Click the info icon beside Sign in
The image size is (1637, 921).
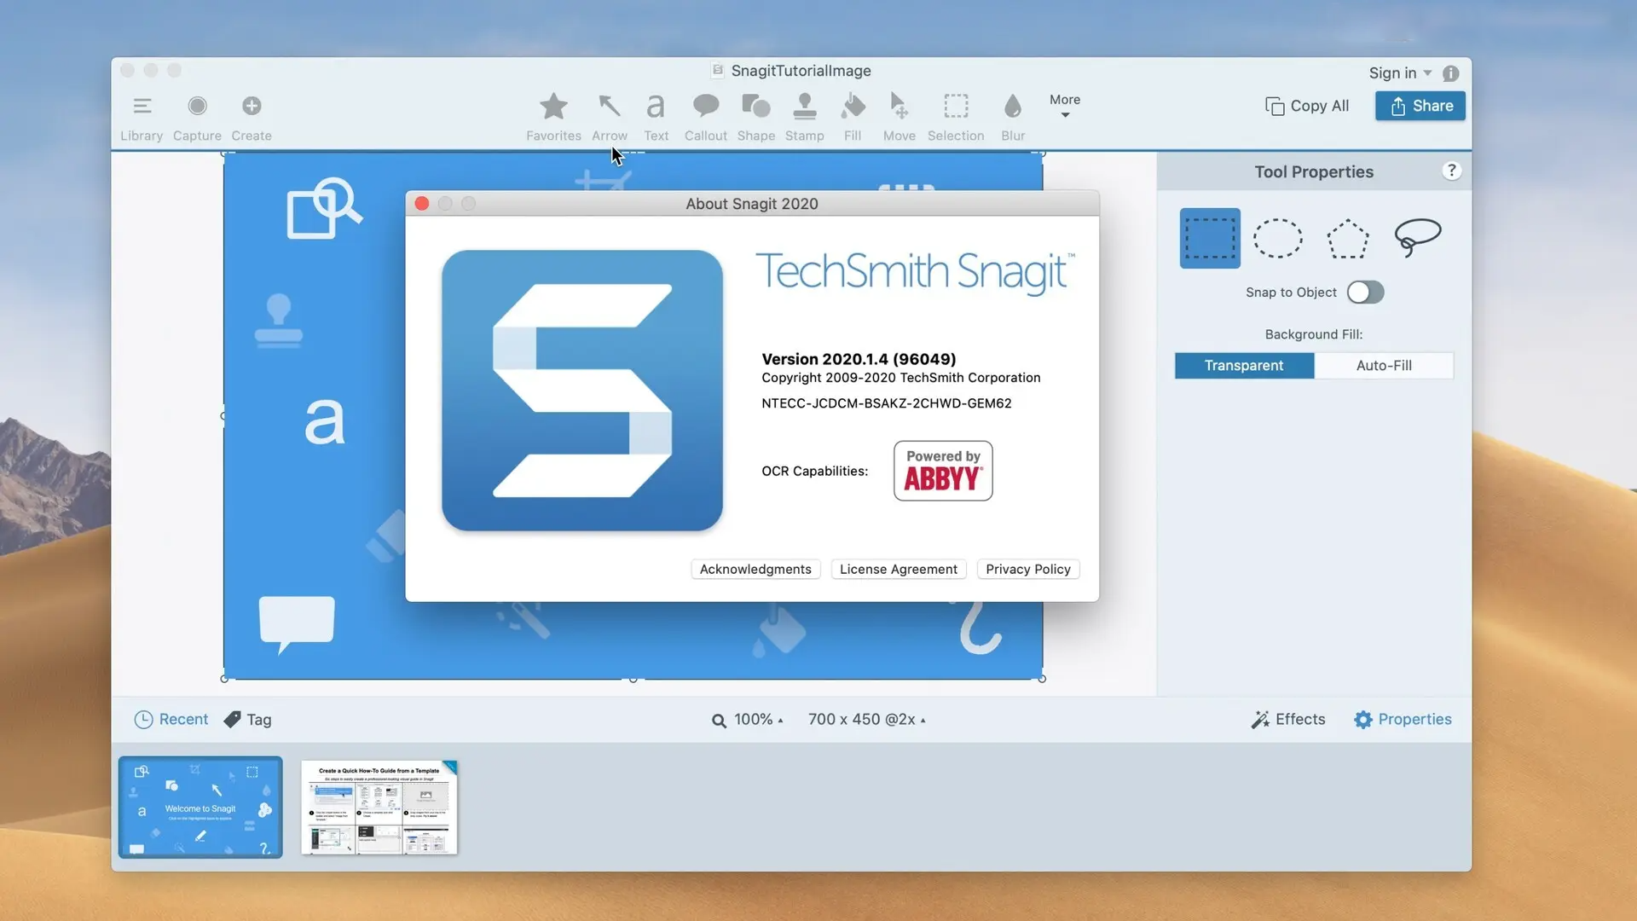[x=1451, y=73]
